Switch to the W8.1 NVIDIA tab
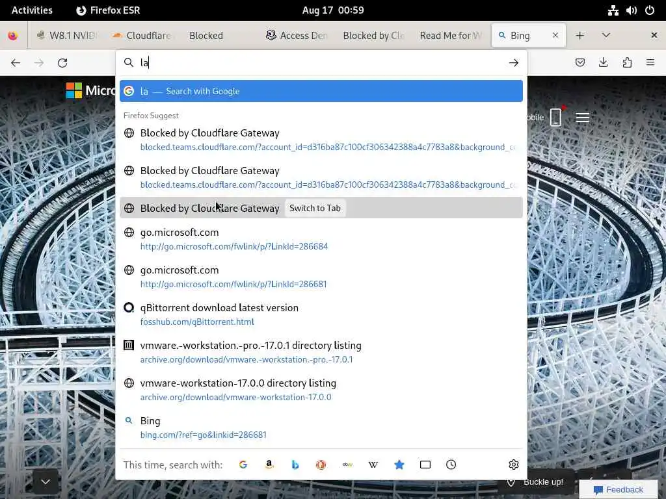Viewport: 666px width, 499px height. point(67,36)
